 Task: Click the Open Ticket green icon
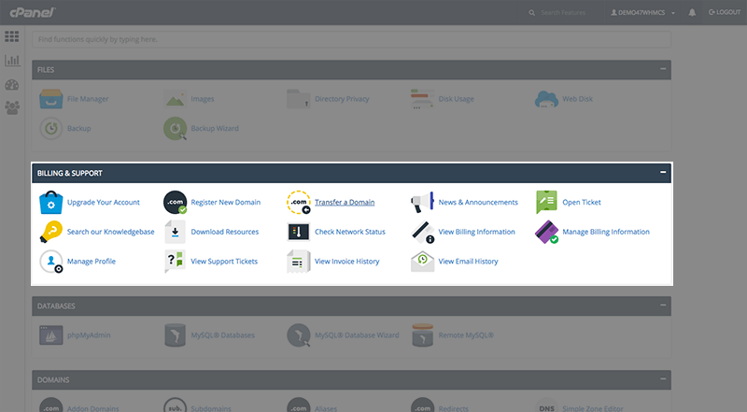[546, 202]
